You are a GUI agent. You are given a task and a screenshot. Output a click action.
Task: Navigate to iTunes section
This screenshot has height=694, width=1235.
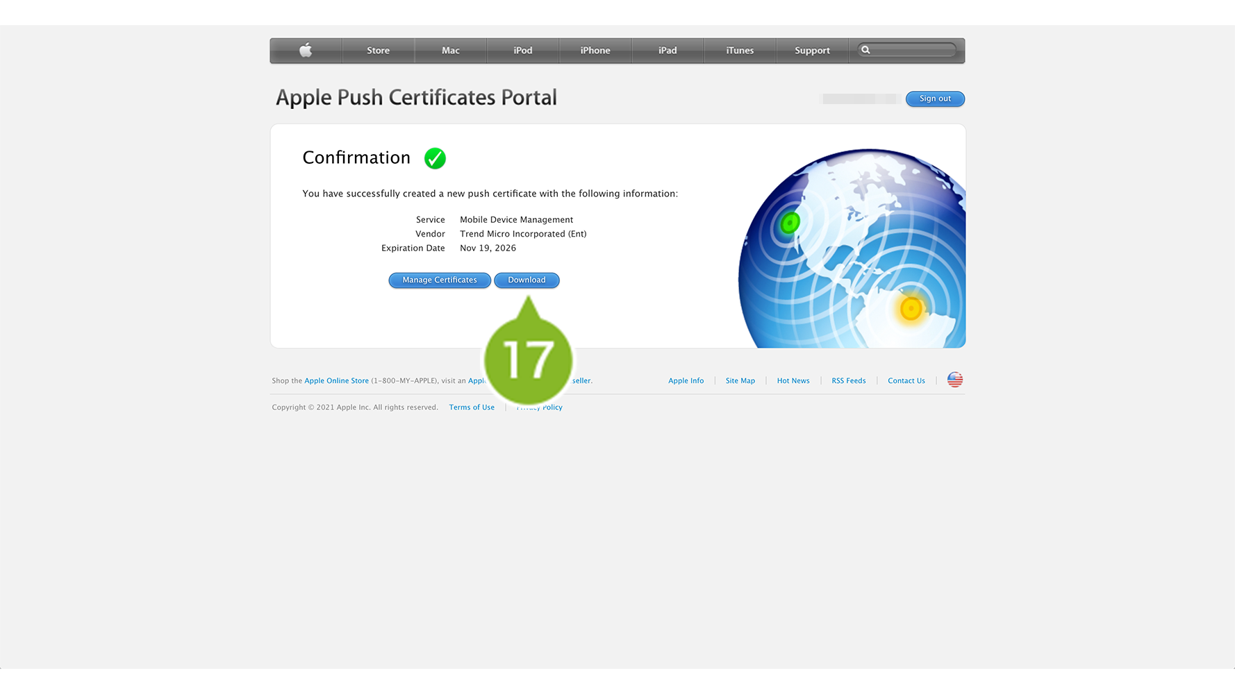[x=740, y=51]
